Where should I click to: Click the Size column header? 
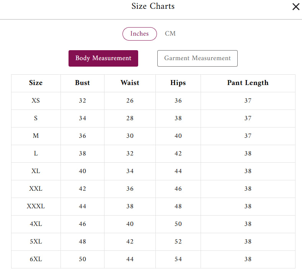click(x=36, y=83)
